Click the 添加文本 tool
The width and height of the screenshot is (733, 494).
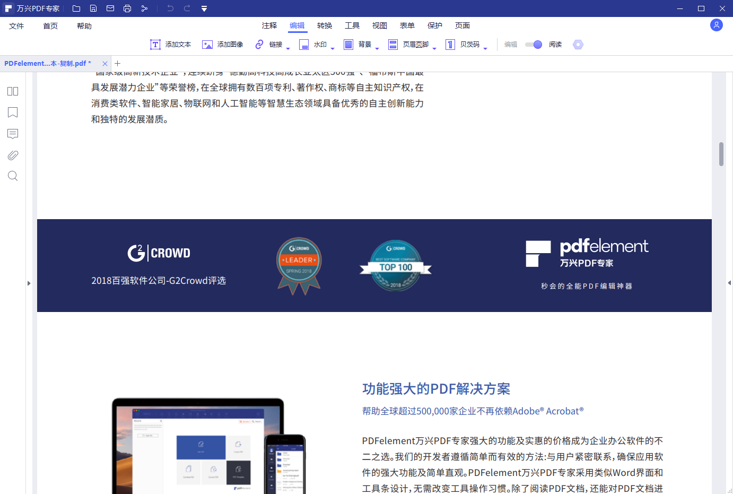[x=171, y=45]
